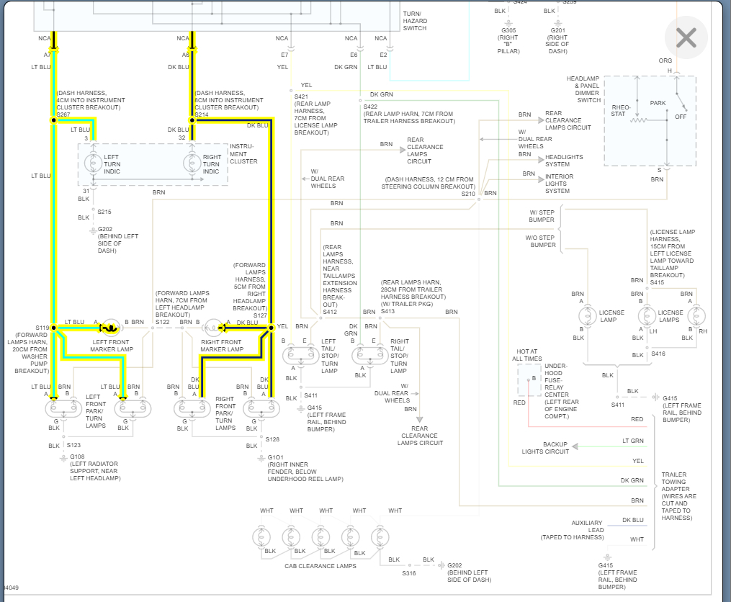
Task: Click the "S413" splice label
Action: click(x=387, y=311)
